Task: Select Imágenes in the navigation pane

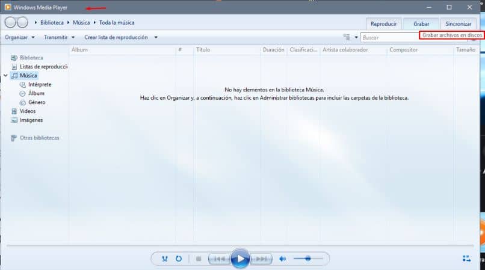Action: pyautogui.click(x=31, y=120)
